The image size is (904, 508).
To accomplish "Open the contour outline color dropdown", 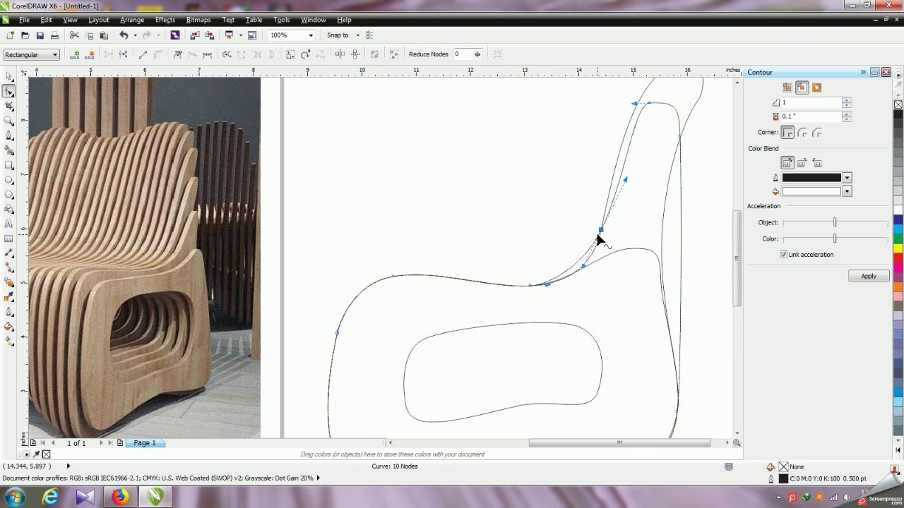I will [x=847, y=178].
